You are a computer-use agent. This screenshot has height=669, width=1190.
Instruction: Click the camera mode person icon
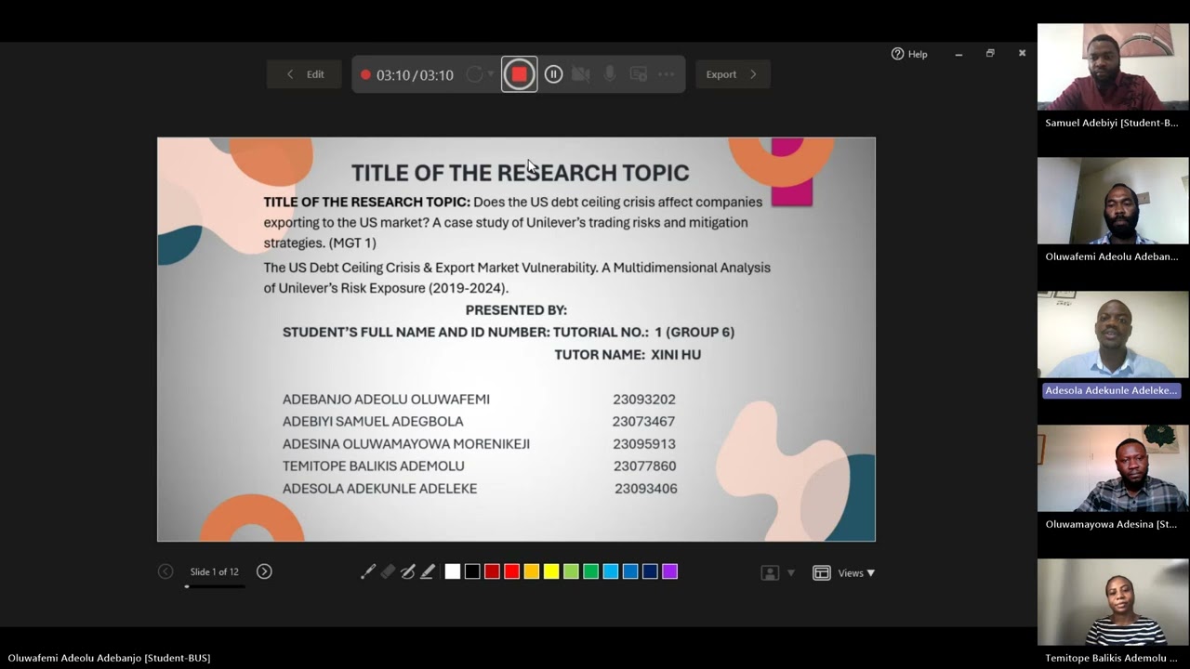coord(770,572)
